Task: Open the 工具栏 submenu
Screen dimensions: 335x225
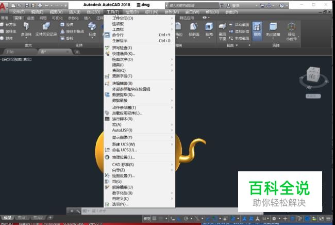Action: [139, 29]
